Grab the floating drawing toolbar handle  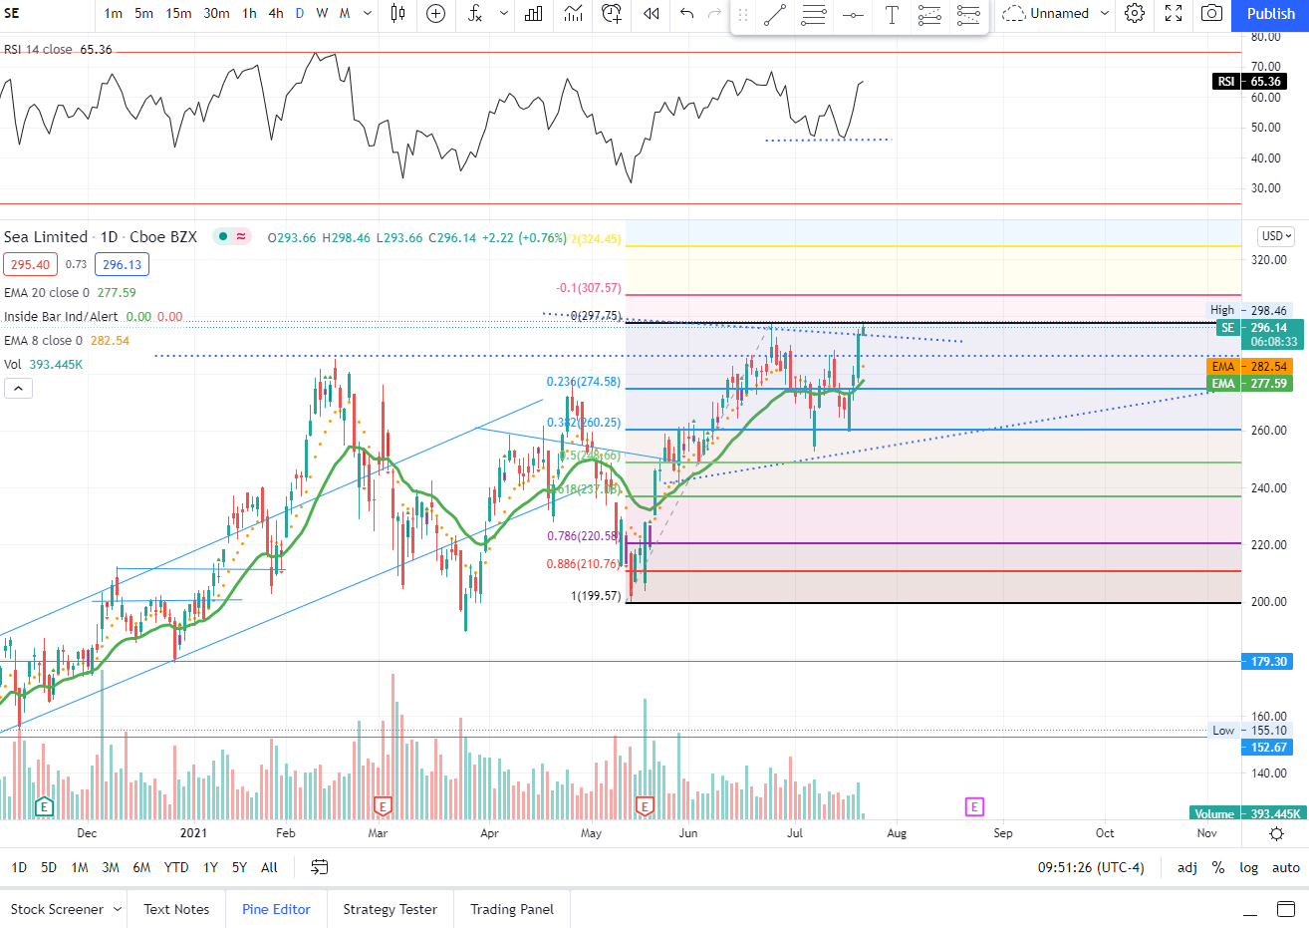click(742, 15)
